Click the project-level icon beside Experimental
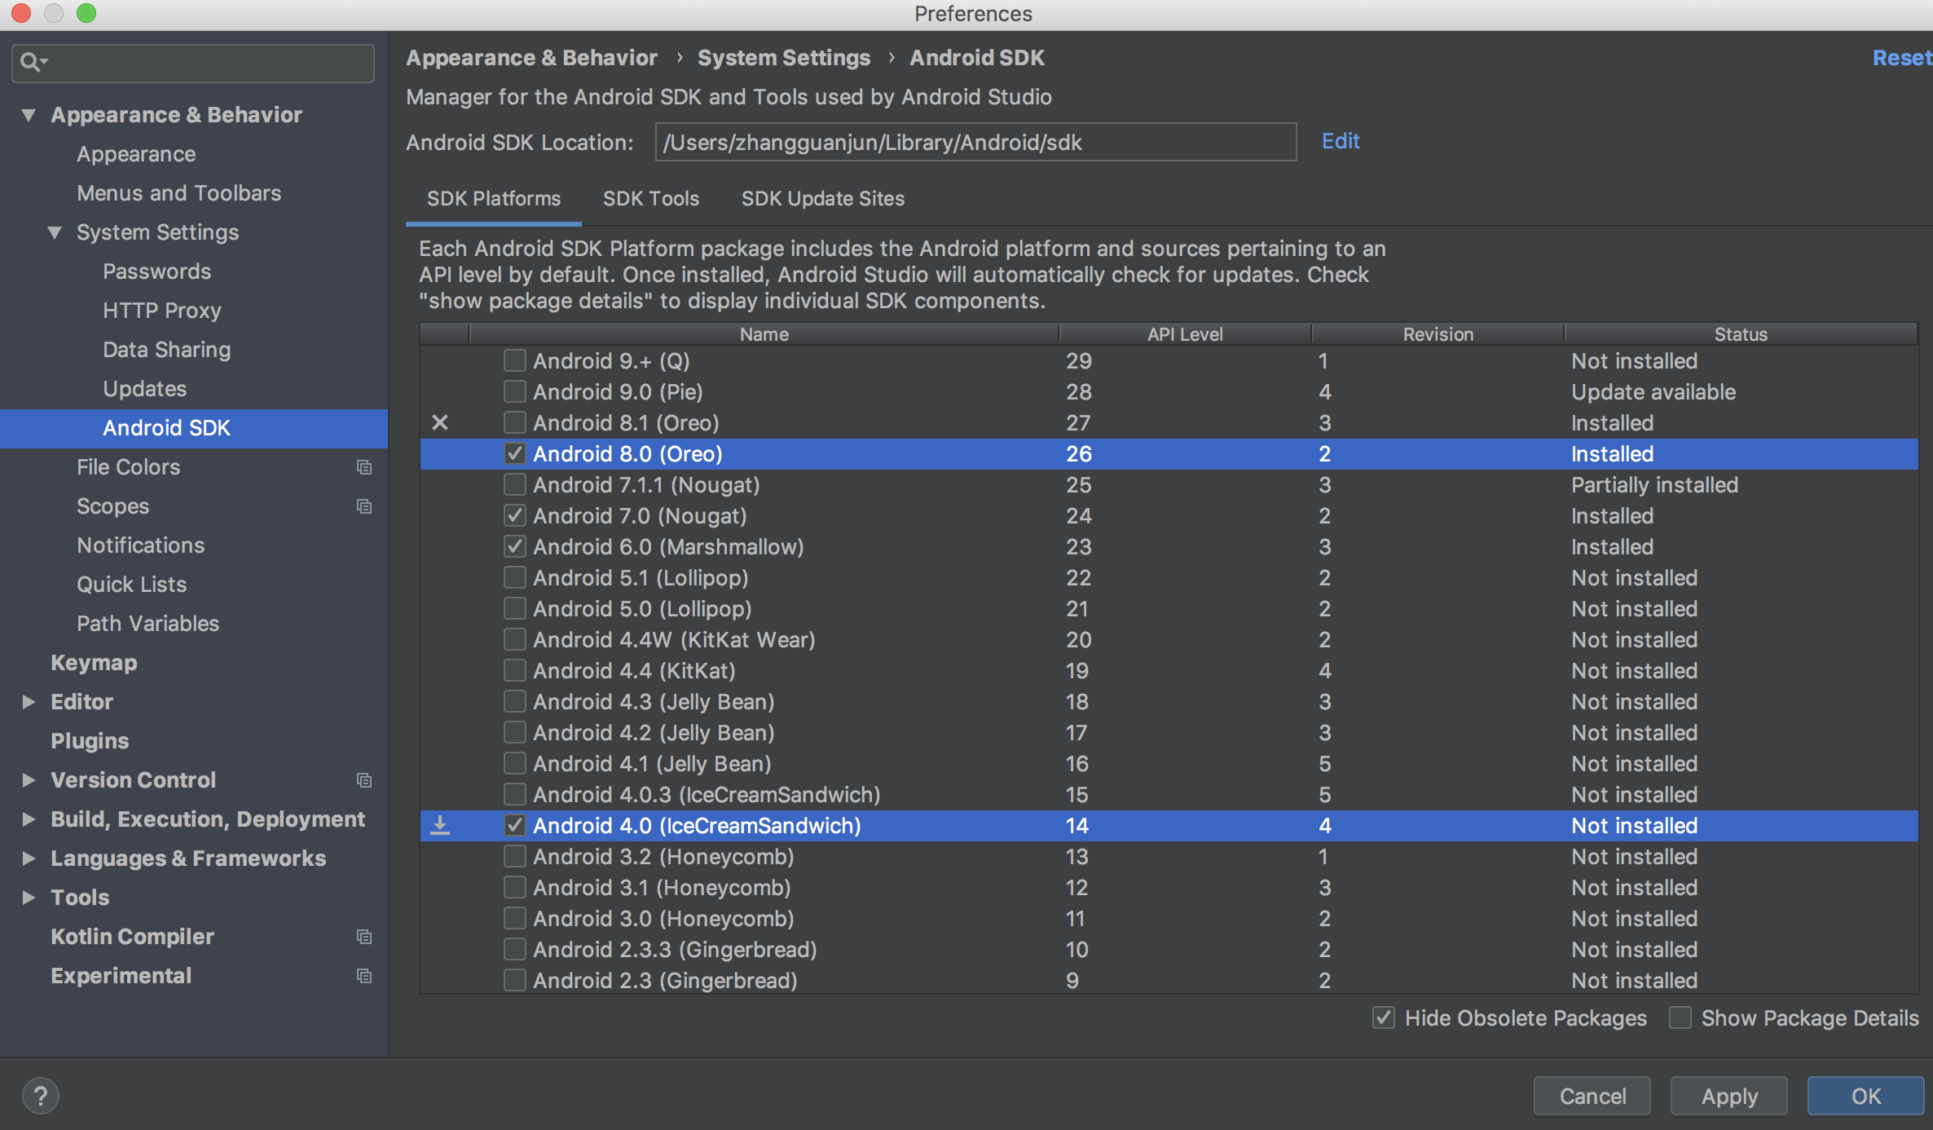The image size is (1933, 1130). tap(364, 976)
